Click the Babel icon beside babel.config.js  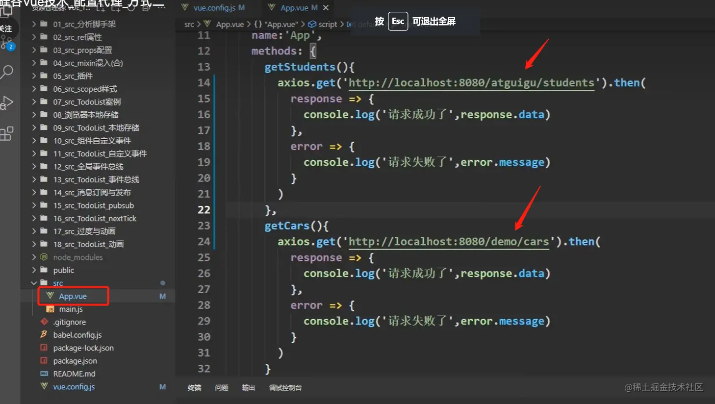44,334
